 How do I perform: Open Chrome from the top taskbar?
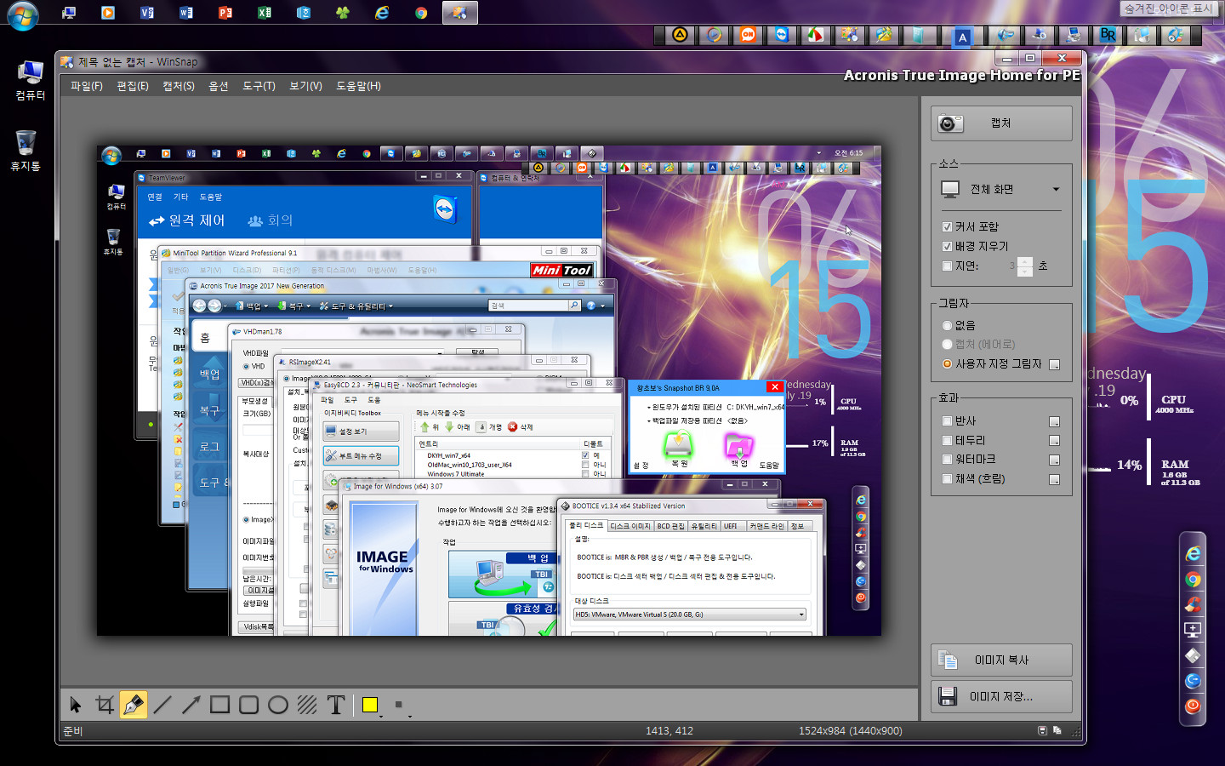tap(420, 13)
